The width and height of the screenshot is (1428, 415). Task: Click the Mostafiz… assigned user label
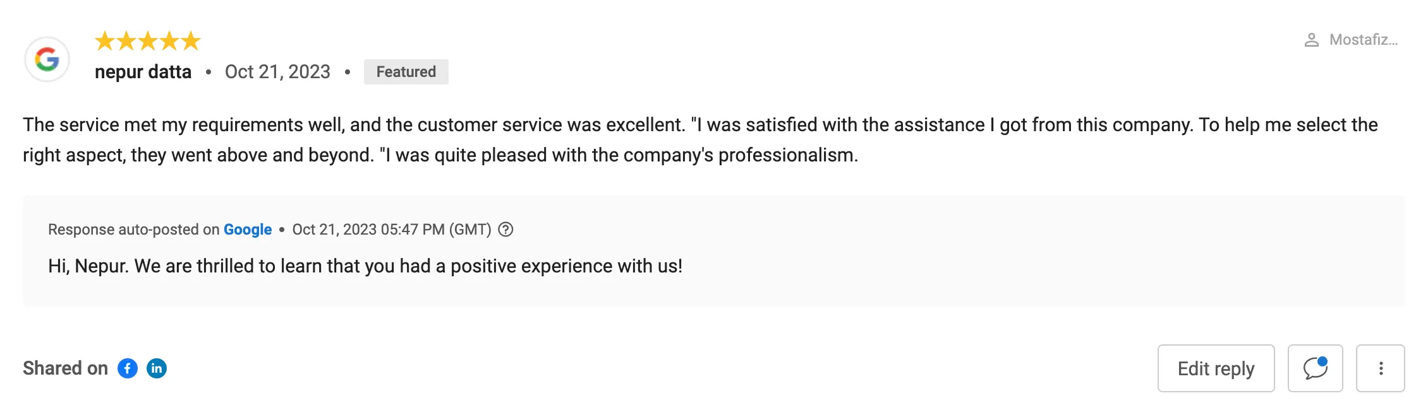click(1364, 40)
